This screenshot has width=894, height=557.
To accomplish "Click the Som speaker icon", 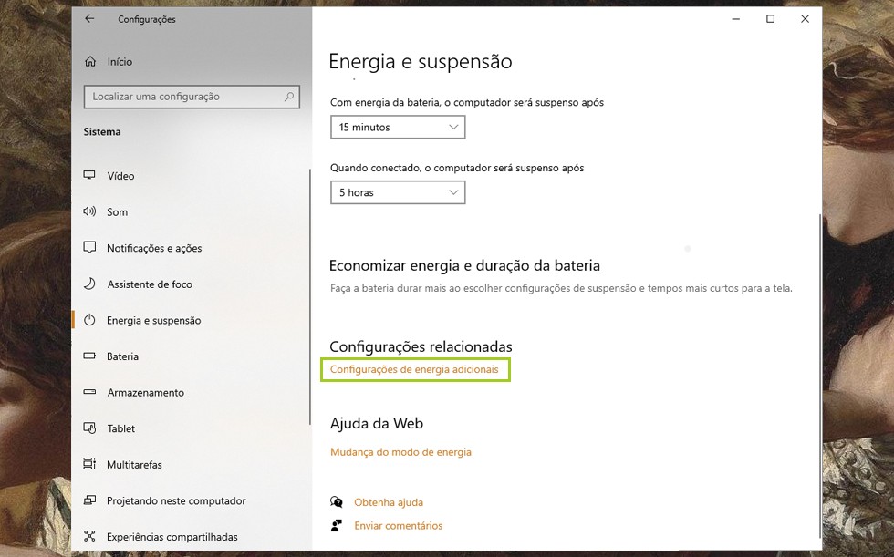I will (89, 211).
